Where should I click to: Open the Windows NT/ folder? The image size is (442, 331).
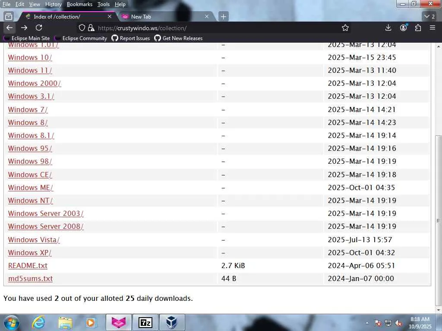[x=31, y=200]
